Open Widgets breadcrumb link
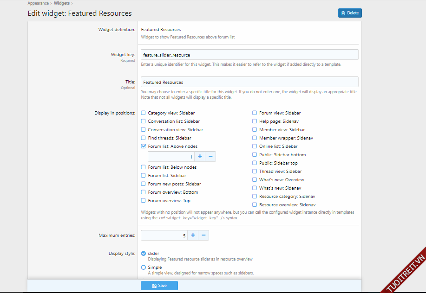Screen dimensions: 426x293 click(62, 3)
